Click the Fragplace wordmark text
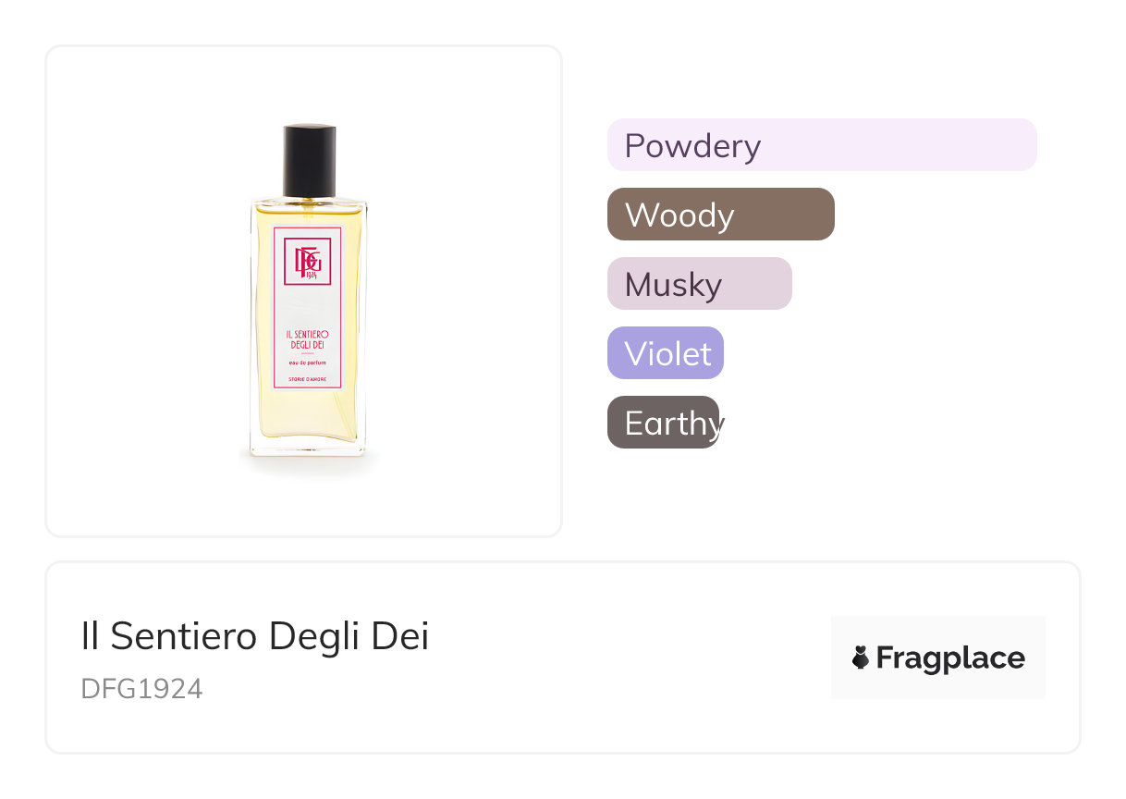This screenshot has width=1126, height=799. point(949,658)
